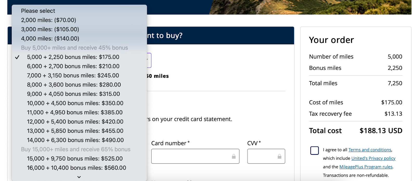Click the lock icon in Card number field
This screenshot has height=181, width=416.
click(234, 156)
